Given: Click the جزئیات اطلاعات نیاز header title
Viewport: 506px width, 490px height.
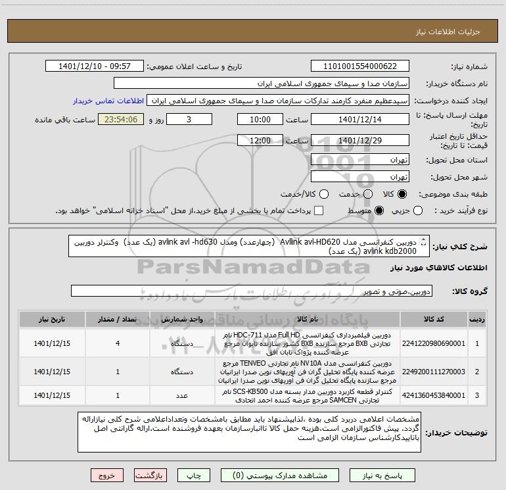Looking at the screenshot, I should click(448, 32).
